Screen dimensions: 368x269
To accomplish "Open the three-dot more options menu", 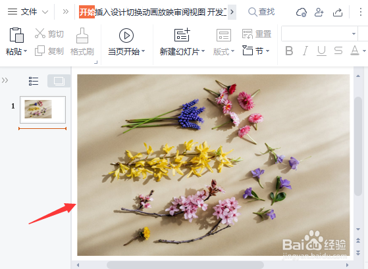I will (x=361, y=12).
